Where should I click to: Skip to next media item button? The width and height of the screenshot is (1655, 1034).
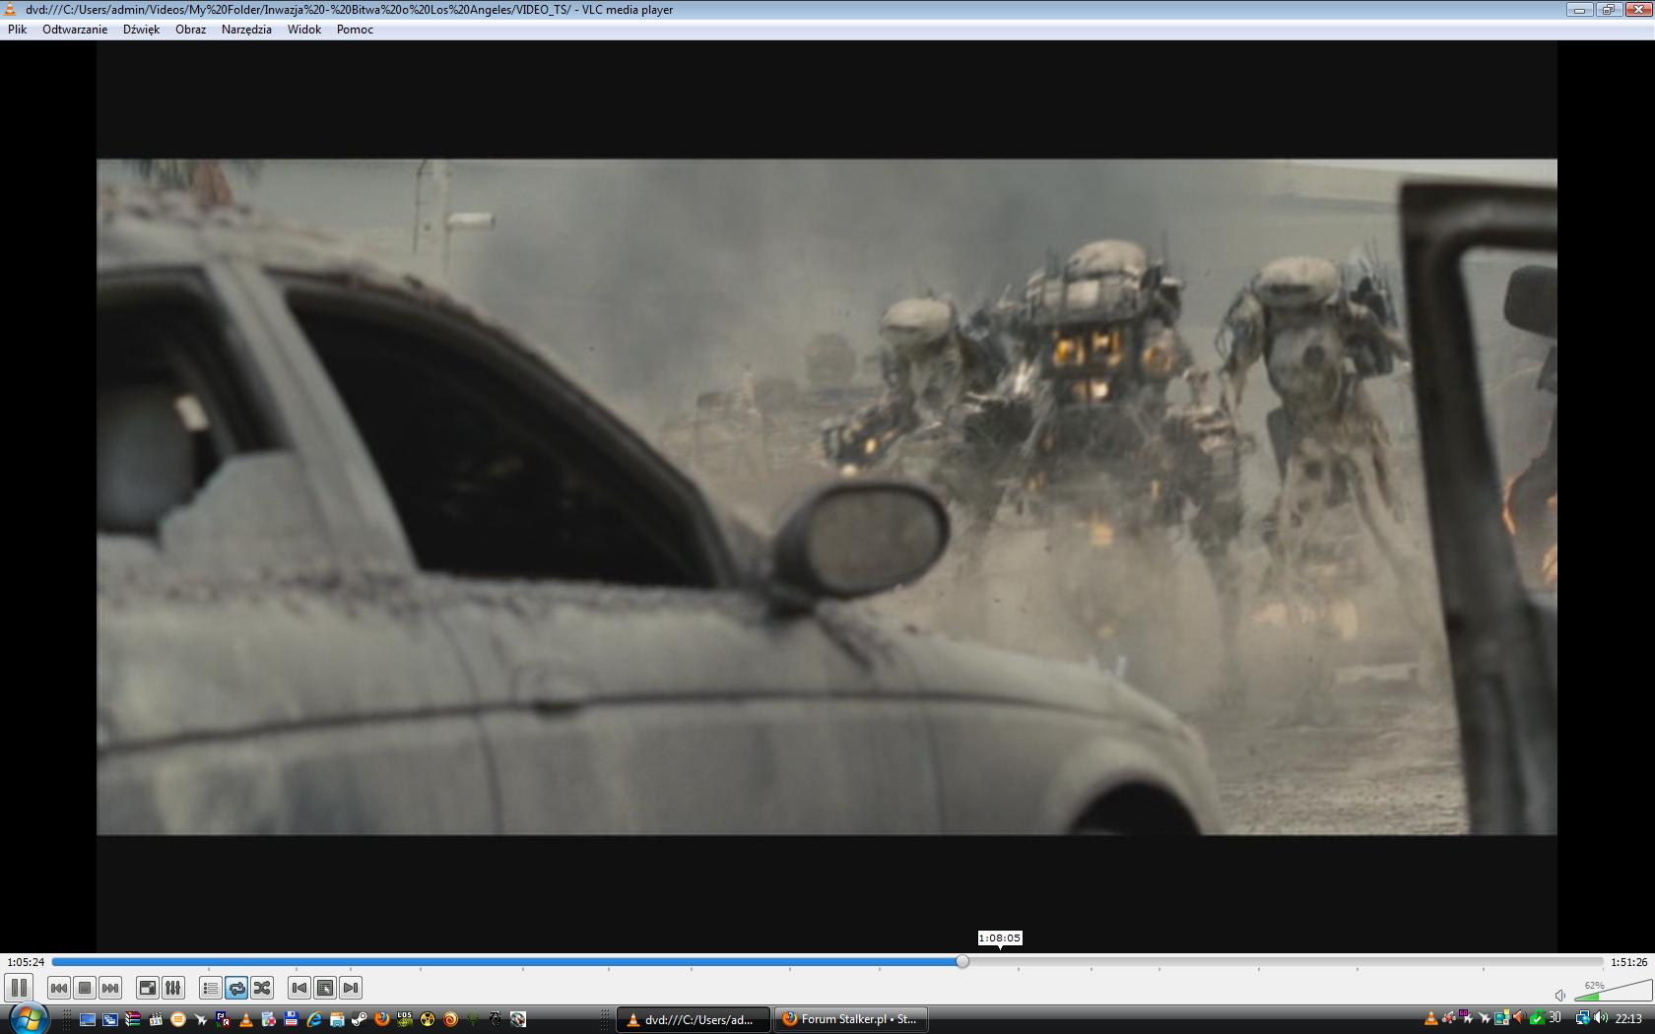[110, 988]
